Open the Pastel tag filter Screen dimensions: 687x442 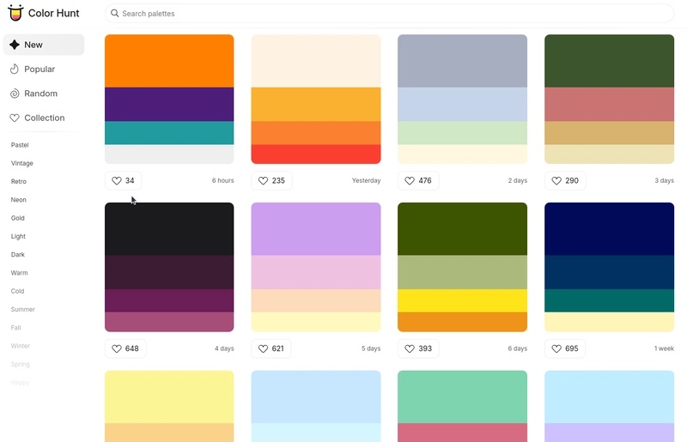coord(20,145)
